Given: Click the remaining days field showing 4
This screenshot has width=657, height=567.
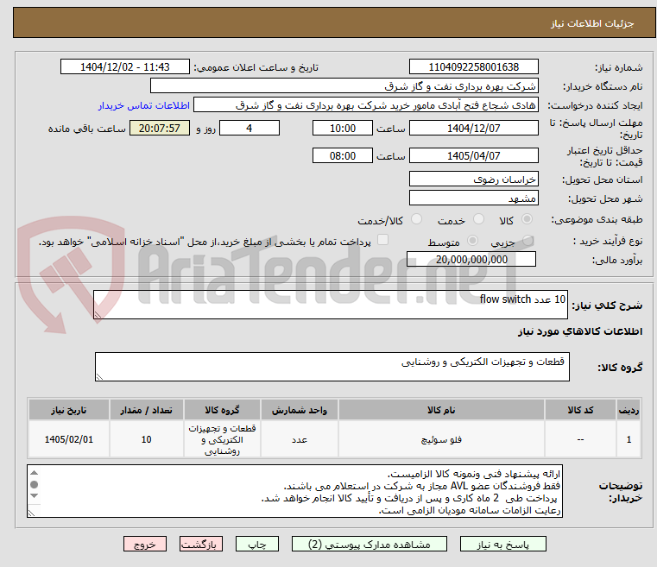Looking at the screenshot, I should click(250, 128).
